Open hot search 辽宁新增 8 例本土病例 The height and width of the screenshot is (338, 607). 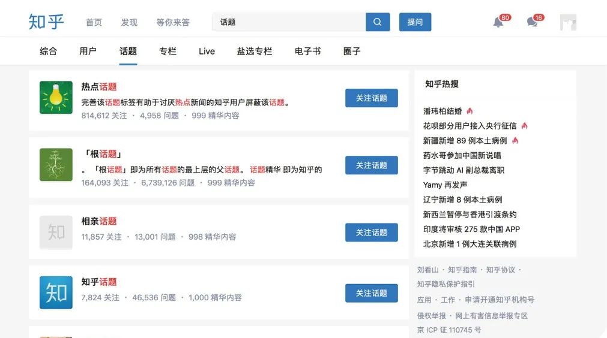pyautogui.click(x=463, y=200)
